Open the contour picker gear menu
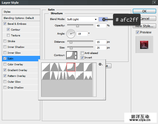The height and width of the screenshot is (124, 158). pos(101,64)
